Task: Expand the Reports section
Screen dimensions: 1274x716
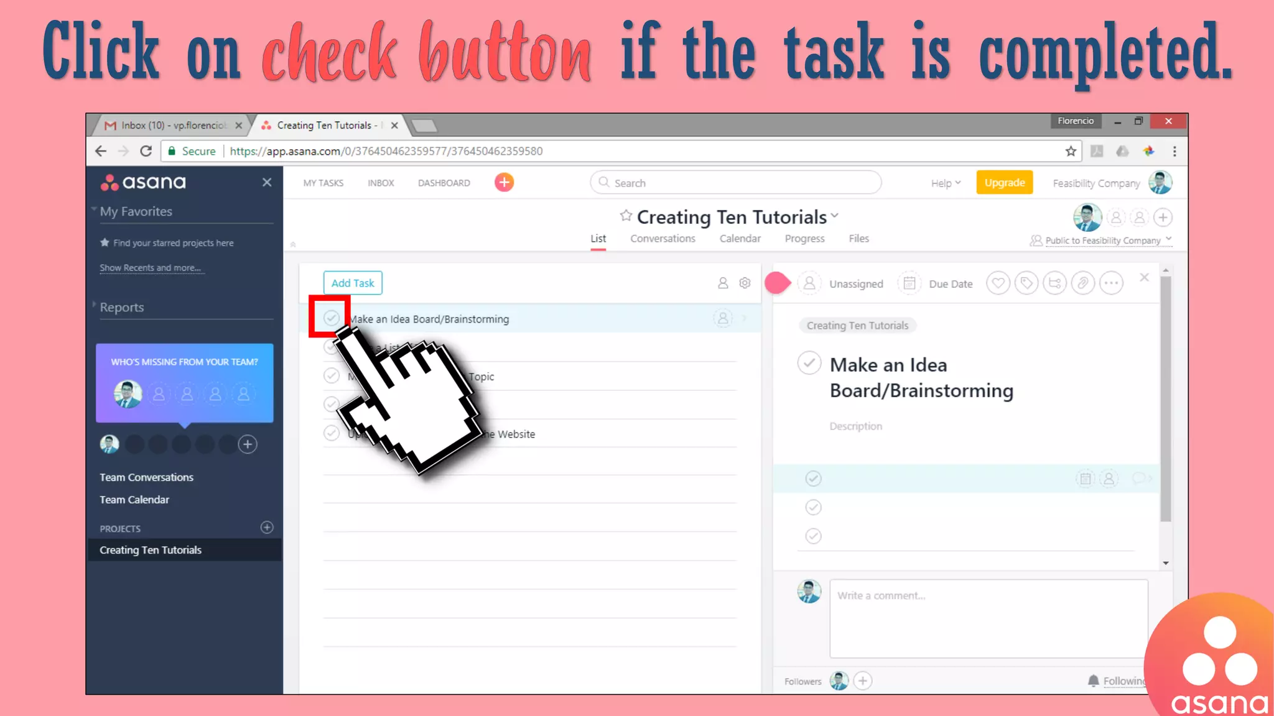Action: 94,305
